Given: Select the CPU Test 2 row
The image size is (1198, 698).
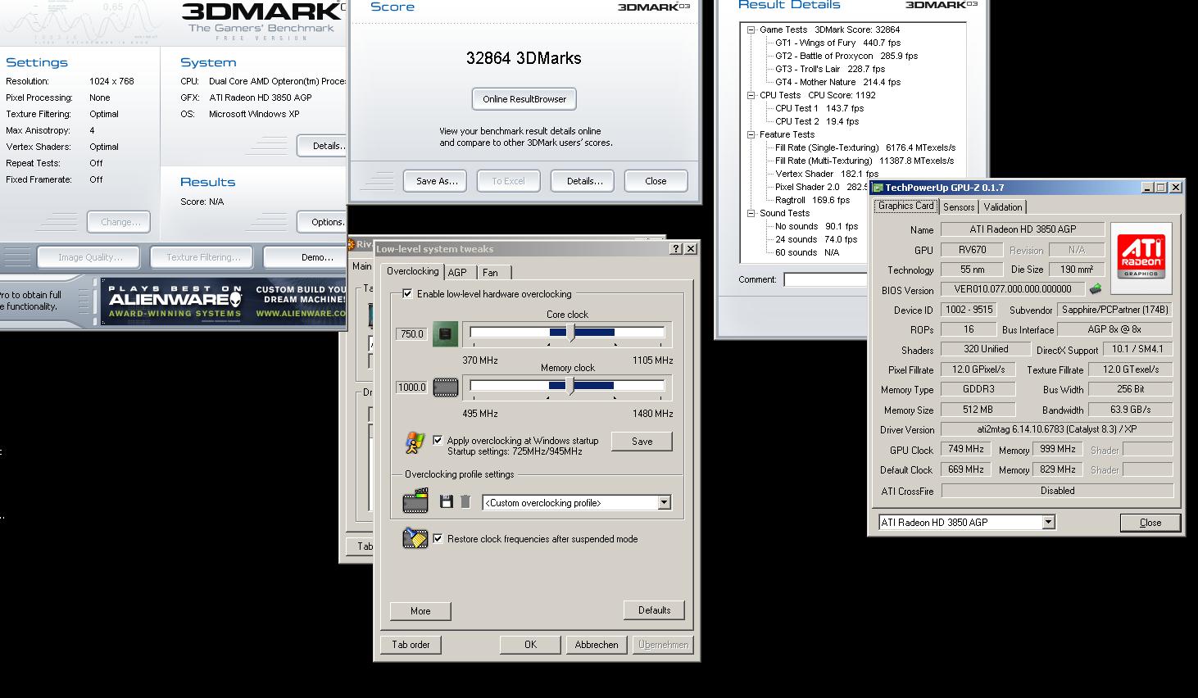Looking at the screenshot, I should click(817, 121).
